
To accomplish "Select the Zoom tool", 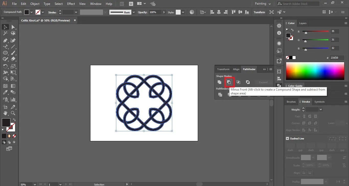I will pyautogui.click(x=13, y=113).
